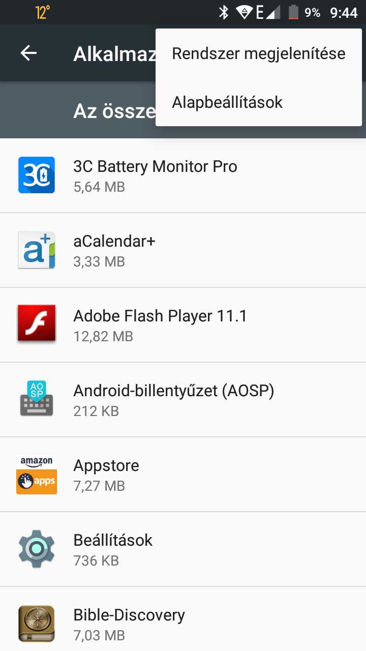Viewport: 366px width, 651px height.
Task: Tap the Alkalmaz… screen title
Action: point(114,54)
